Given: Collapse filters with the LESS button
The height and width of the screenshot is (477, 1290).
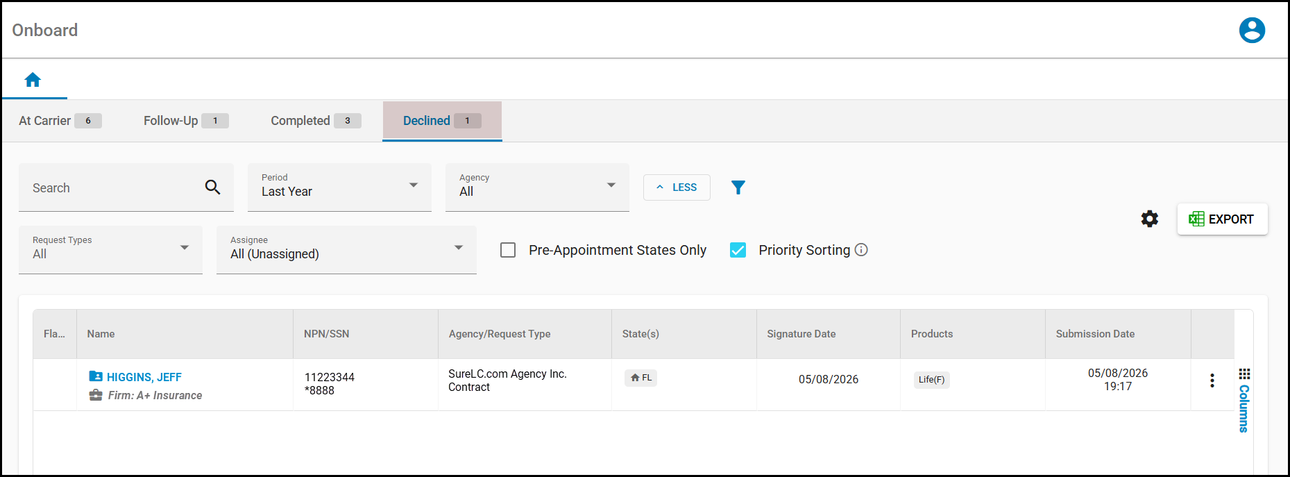Looking at the screenshot, I should tap(677, 187).
